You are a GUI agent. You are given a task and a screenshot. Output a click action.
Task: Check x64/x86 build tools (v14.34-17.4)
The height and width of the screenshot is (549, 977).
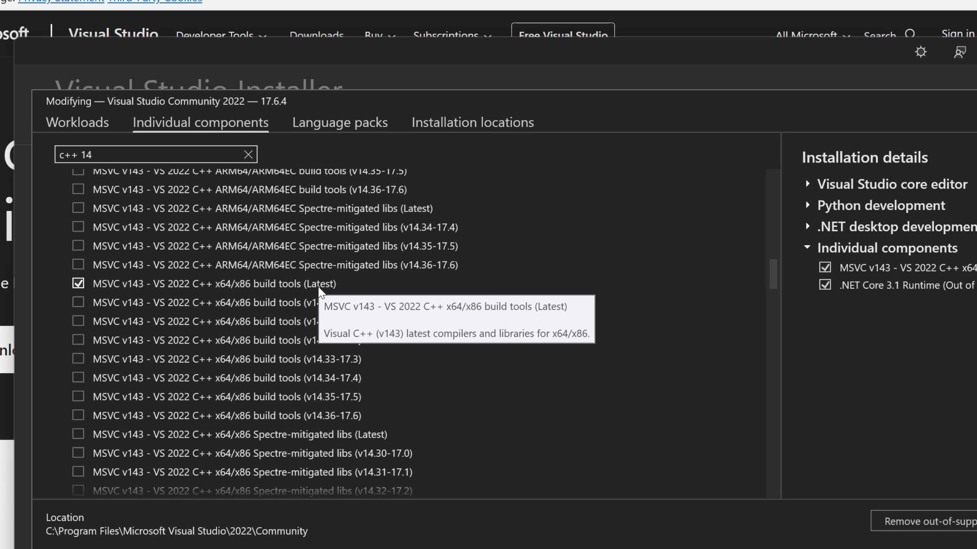tap(78, 377)
